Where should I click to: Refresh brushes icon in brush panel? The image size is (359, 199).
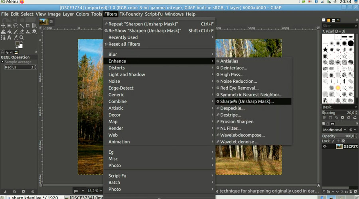pos(349,118)
